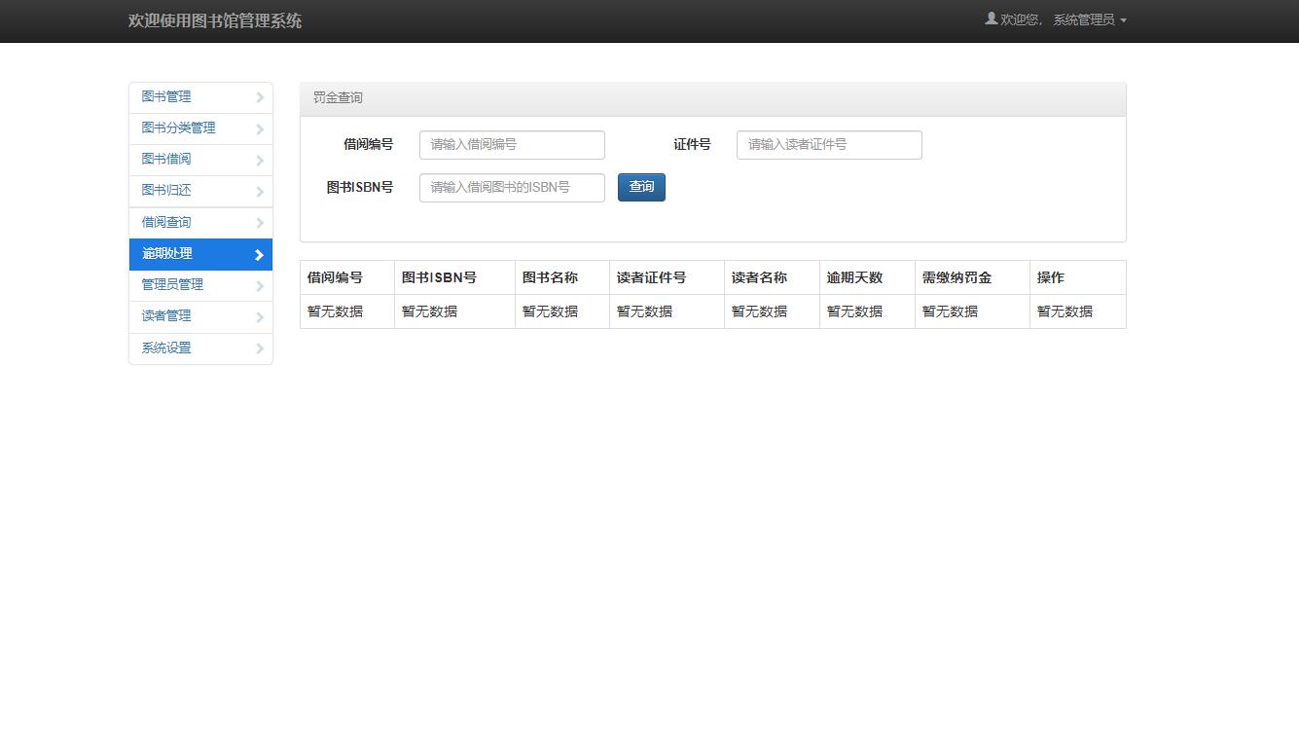Open 系统设置 from the sidebar
Screen dimensions: 1299x732
pyautogui.click(x=165, y=348)
